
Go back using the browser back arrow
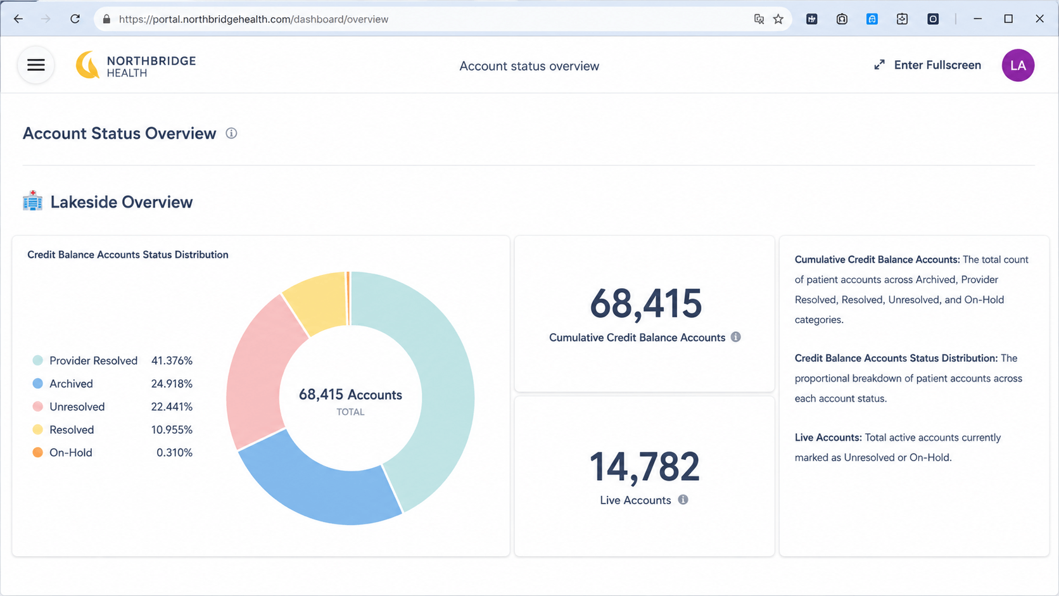pos(18,19)
